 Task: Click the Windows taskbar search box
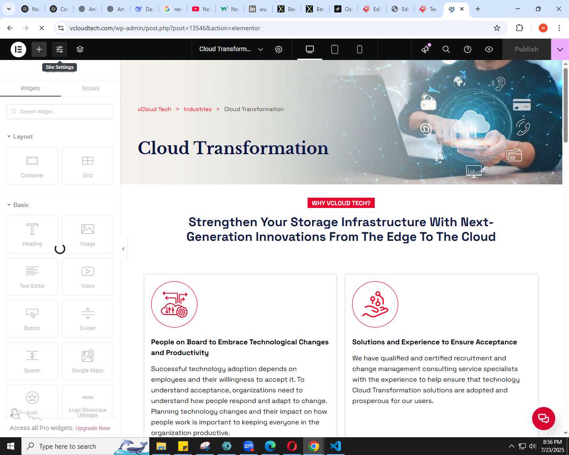(x=85, y=446)
